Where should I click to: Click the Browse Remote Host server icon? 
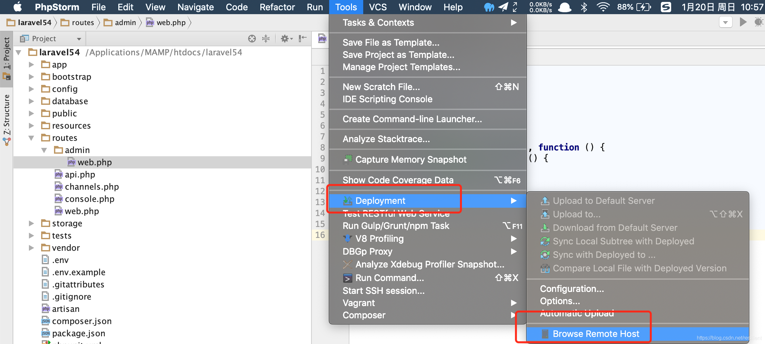click(x=545, y=334)
